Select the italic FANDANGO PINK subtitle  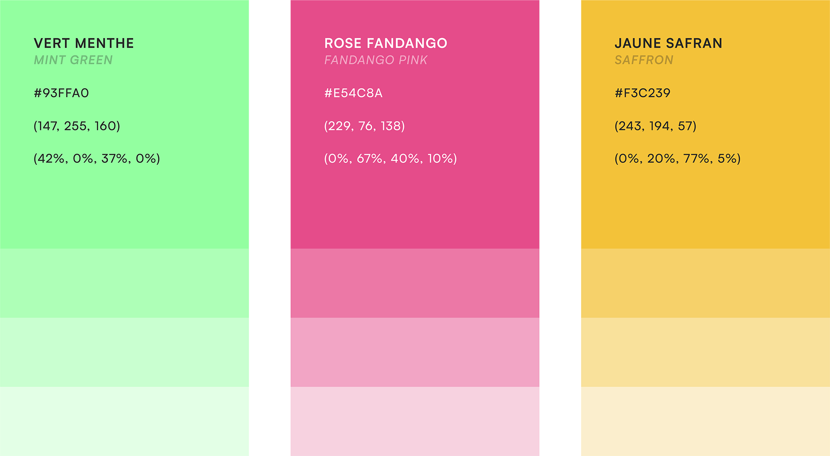376,60
